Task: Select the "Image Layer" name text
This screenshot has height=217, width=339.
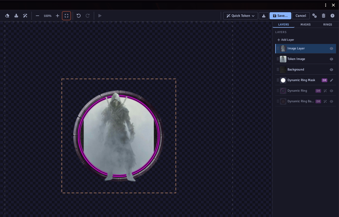Action: [x=296, y=49]
